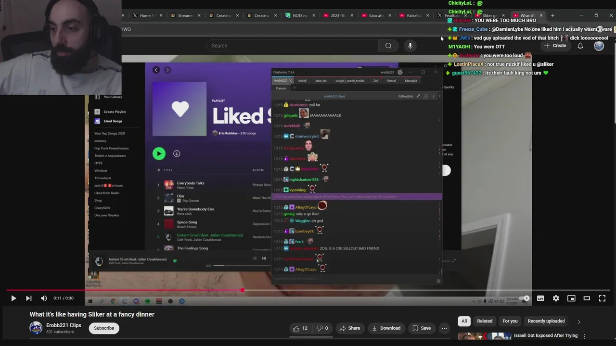616x346 pixels.
Task: Toggle theater mode
Action: (587, 298)
